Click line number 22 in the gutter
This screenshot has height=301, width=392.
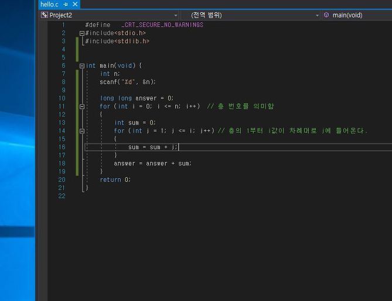pos(62,196)
